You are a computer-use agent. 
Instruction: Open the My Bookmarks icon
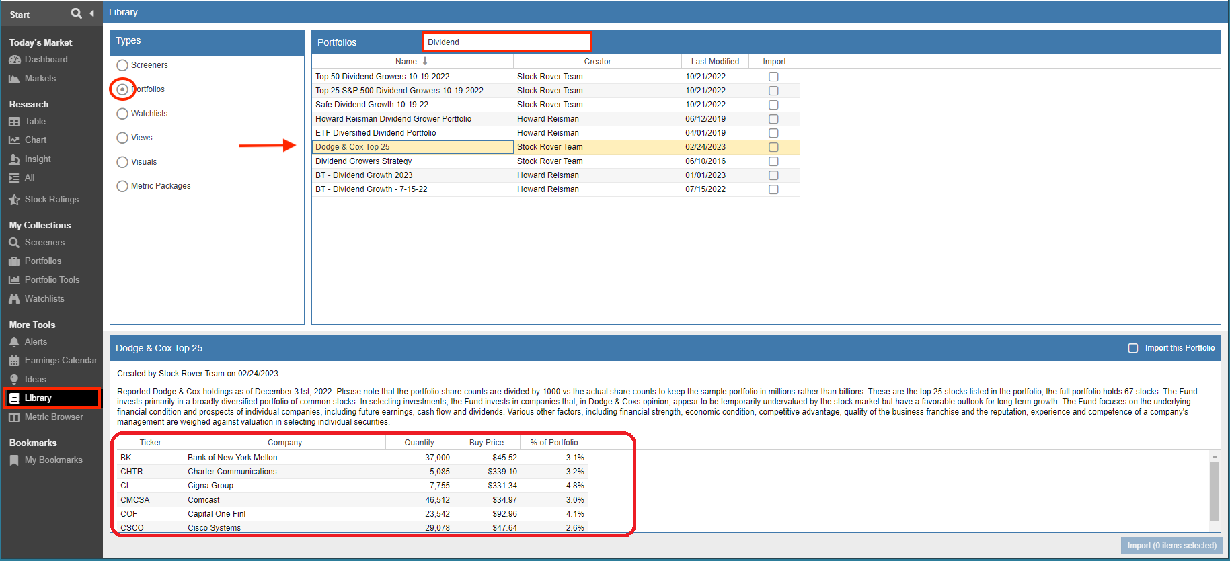tap(14, 460)
